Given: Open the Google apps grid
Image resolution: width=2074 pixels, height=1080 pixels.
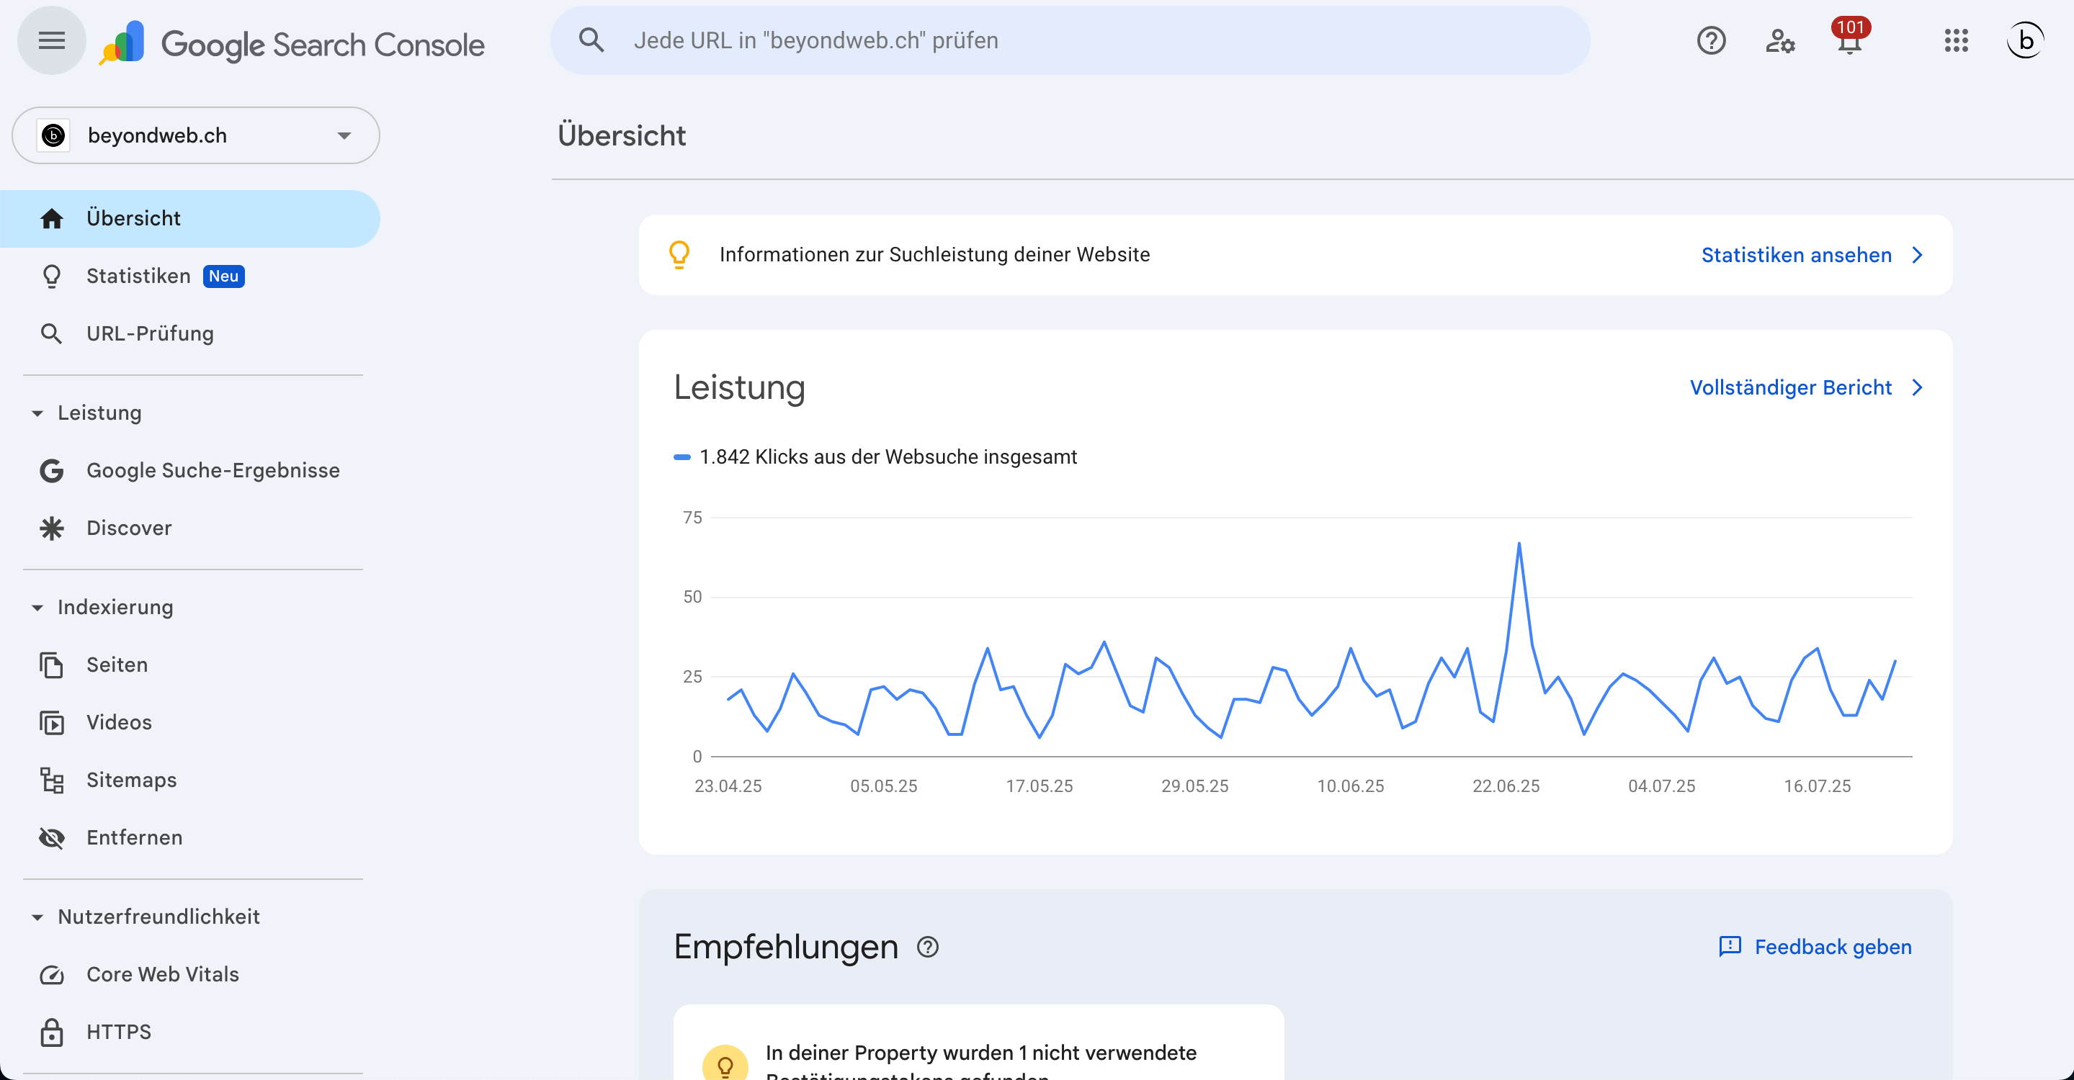Looking at the screenshot, I should tap(1957, 40).
